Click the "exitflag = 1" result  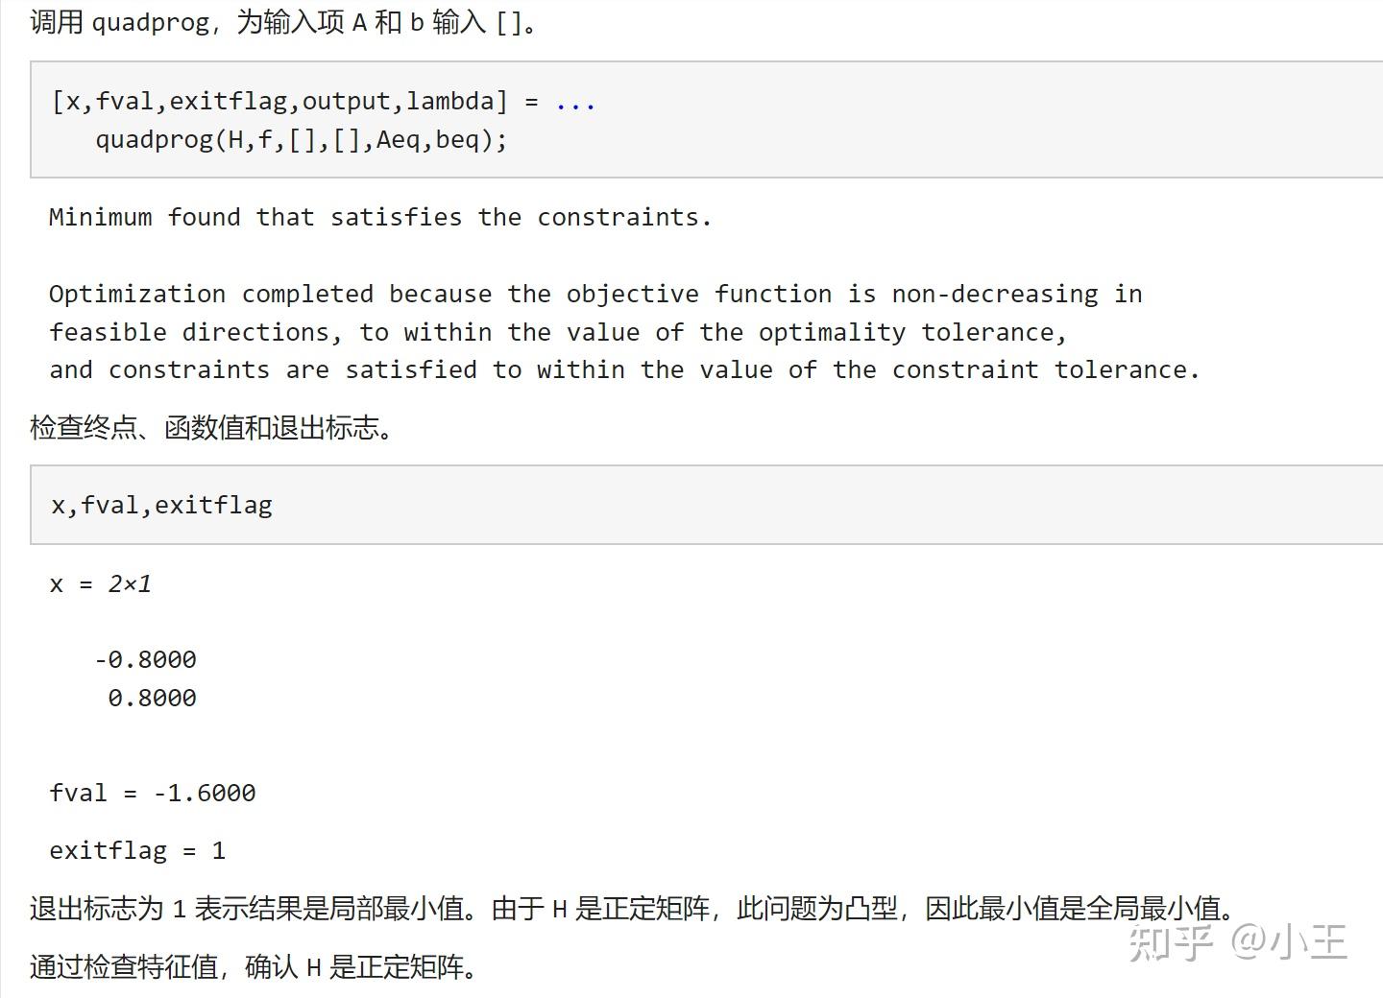[137, 850]
